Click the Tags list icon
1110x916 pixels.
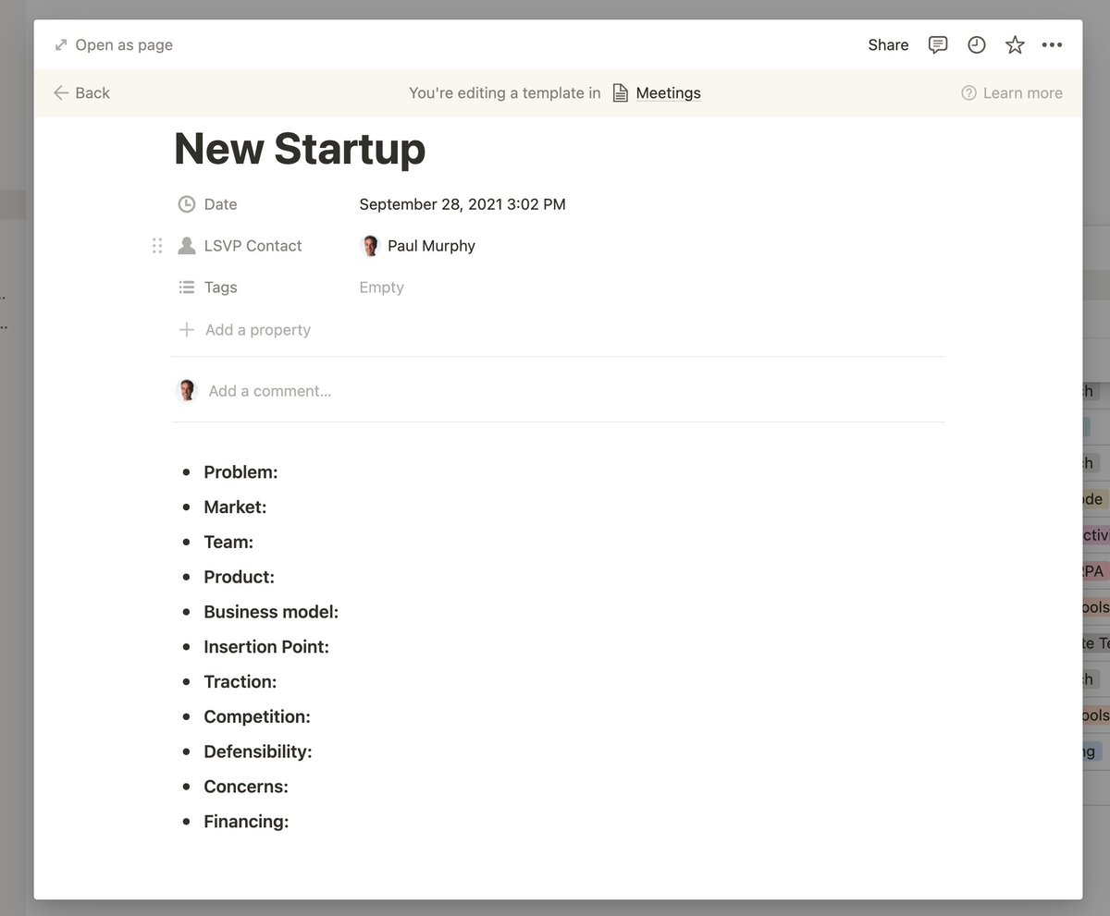[187, 287]
